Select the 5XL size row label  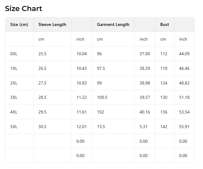[x=14, y=127]
